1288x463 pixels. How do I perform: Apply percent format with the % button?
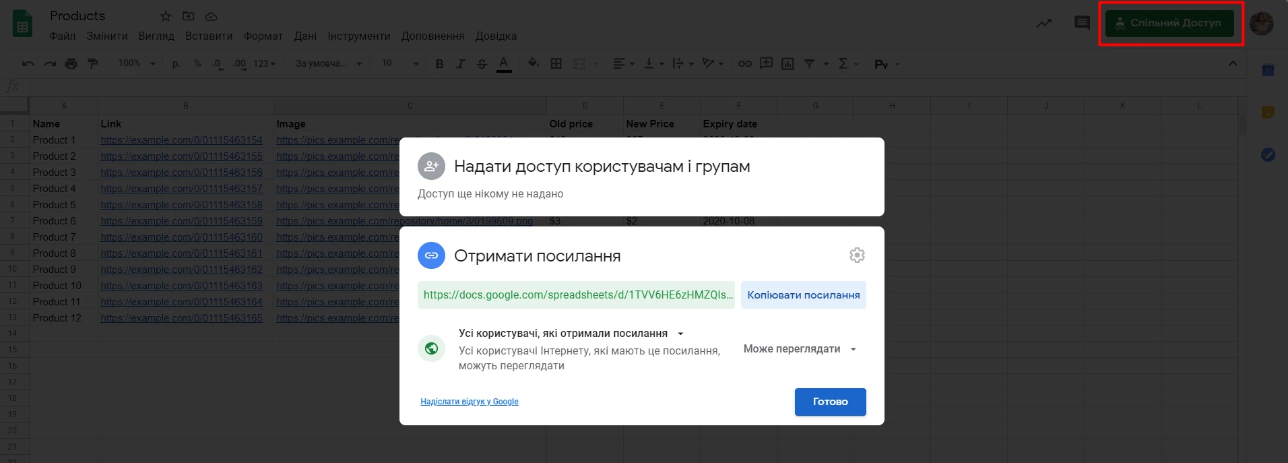(197, 63)
